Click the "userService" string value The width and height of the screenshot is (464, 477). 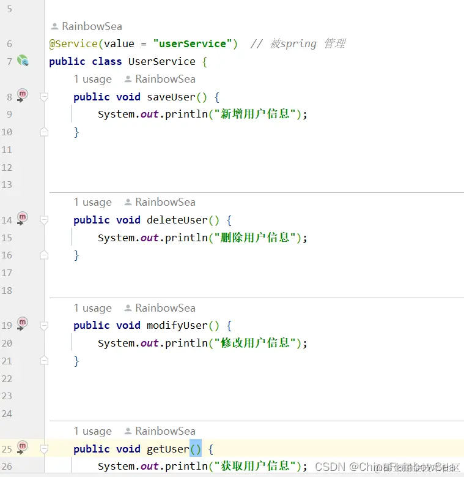pos(193,44)
